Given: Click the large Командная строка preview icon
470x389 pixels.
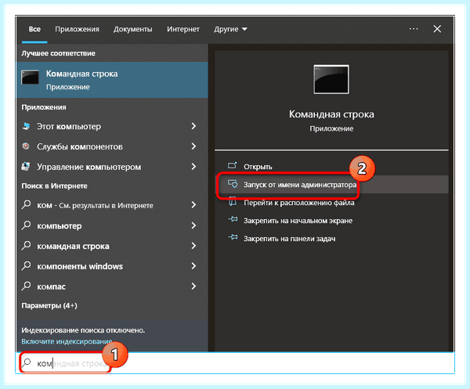Looking at the screenshot, I should tap(331, 79).
